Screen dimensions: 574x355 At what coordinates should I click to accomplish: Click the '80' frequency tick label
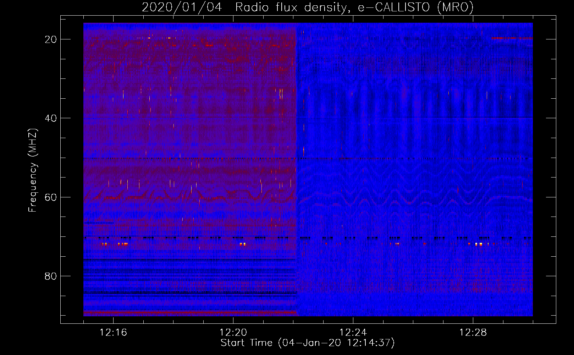pyautogui.click(x=51, y=276)
